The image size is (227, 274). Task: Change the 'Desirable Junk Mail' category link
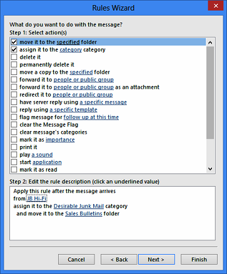[79, 206]
